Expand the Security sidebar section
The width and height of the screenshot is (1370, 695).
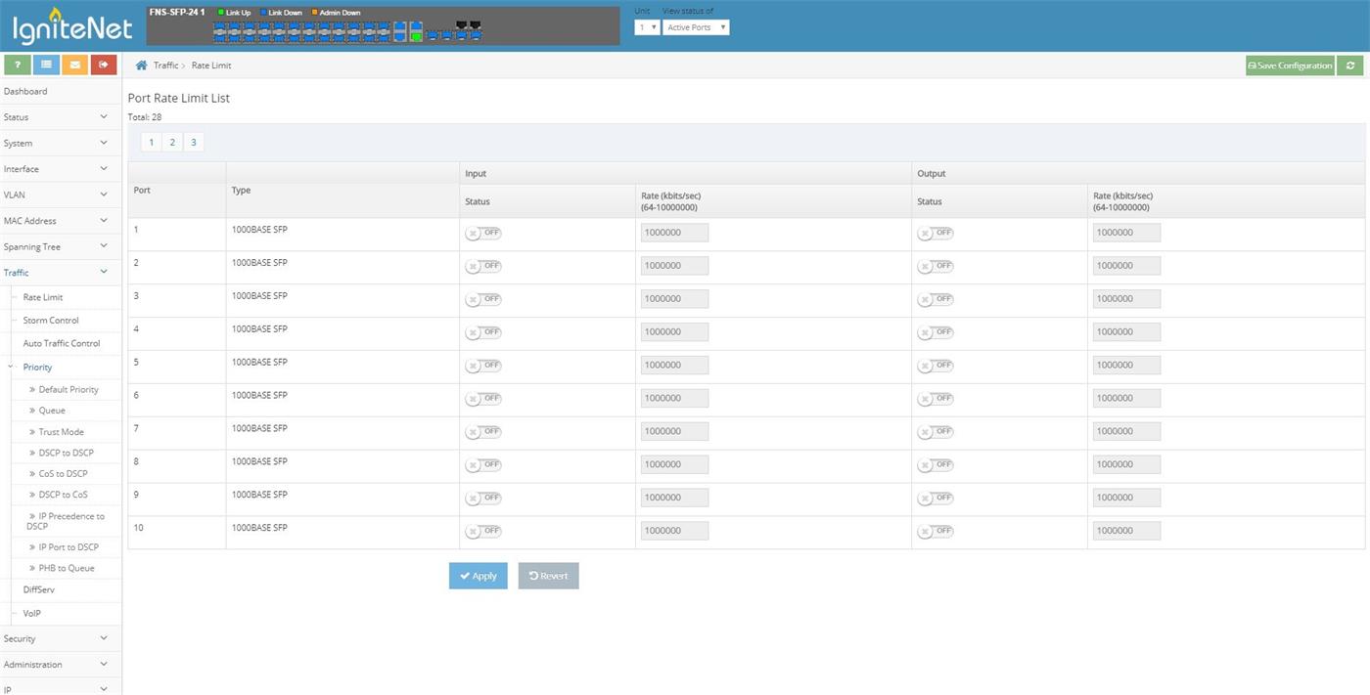(x=61, y=638)
